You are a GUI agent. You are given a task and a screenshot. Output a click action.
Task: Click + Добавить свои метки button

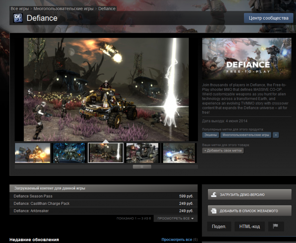click(x=223, y=151)
